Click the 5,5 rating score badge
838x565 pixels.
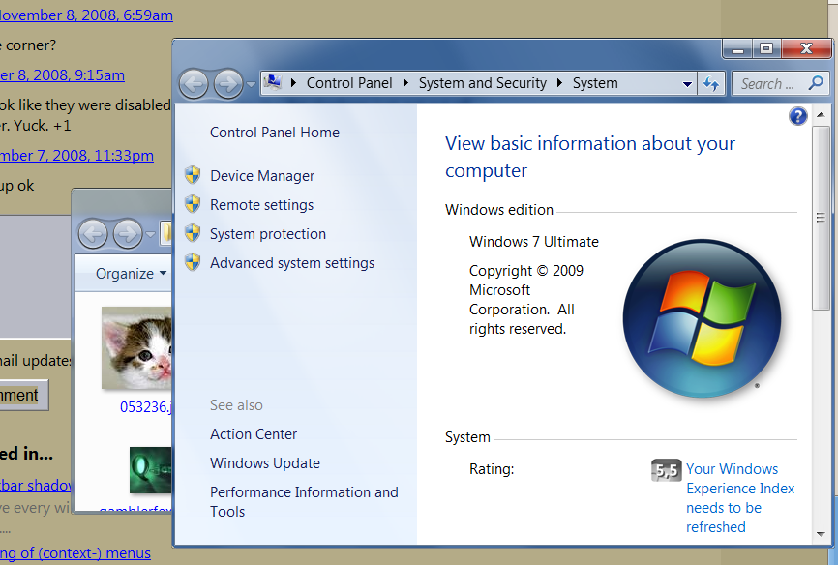pyautogui.click(x=667, y=470)
